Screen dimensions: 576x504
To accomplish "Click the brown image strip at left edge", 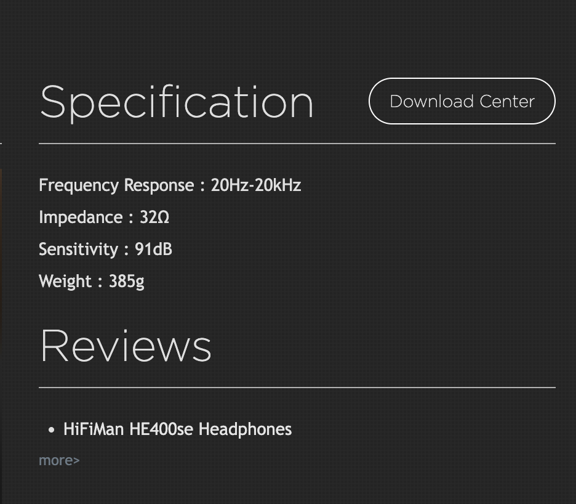I will coord(1,246).
